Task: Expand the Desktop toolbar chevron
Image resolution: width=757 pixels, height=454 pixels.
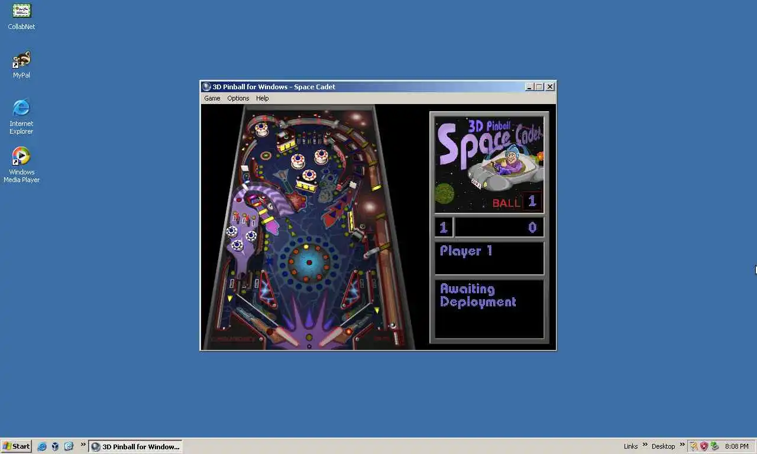Action: (682, 445)
